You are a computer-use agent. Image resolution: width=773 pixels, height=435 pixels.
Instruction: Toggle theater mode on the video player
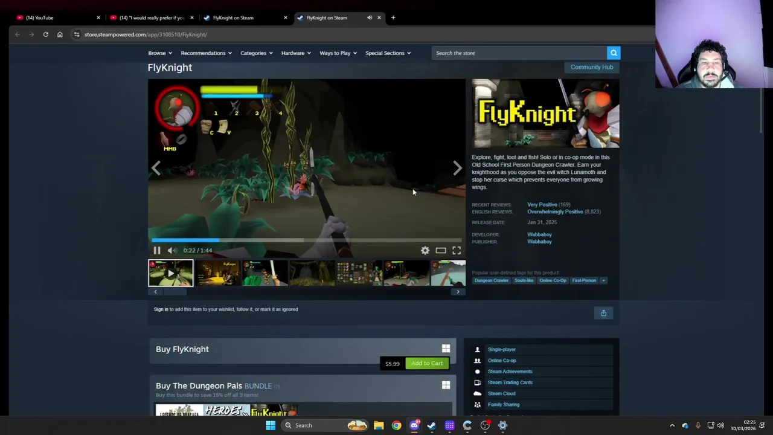(441, 250)
